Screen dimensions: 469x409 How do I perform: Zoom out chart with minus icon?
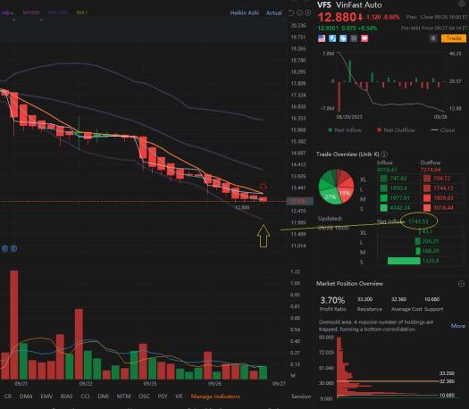299,13
